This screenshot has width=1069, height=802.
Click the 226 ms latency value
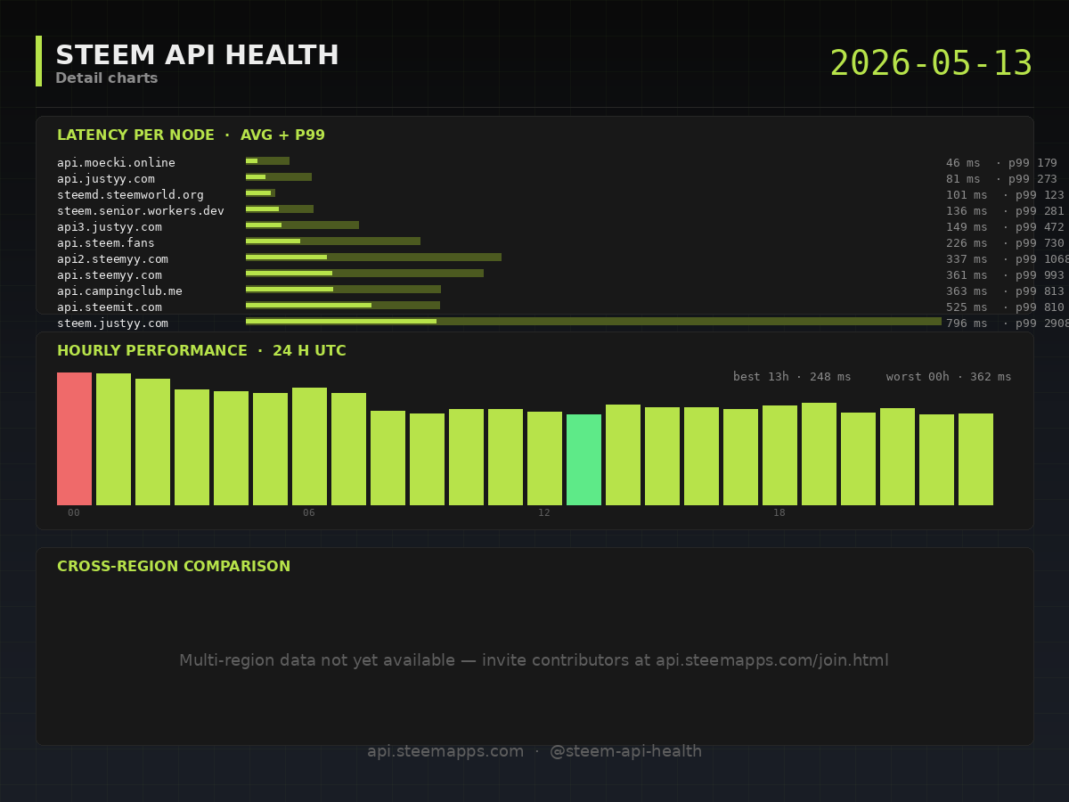point(967,243)
